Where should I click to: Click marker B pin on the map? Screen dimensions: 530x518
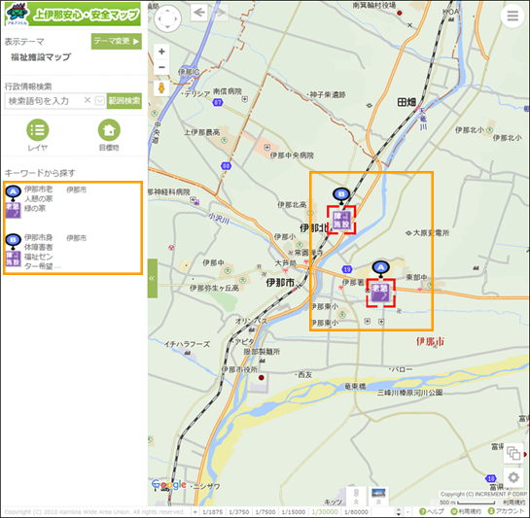point(341,195)
